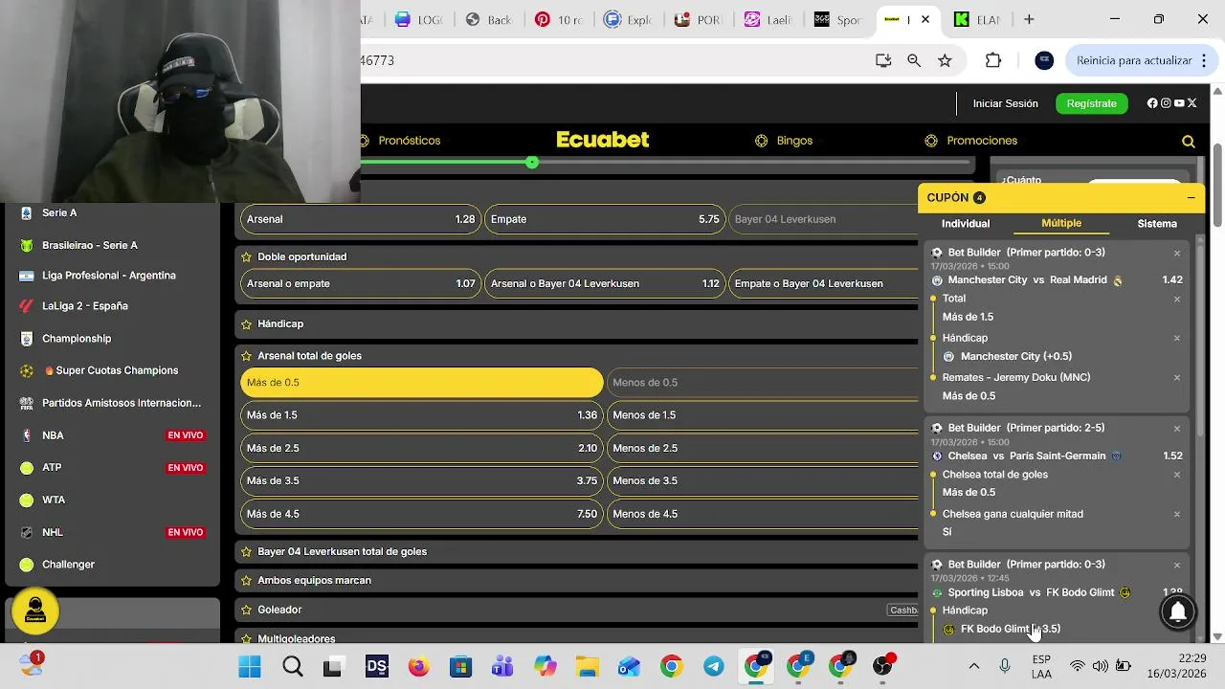Bet on Arsenal at 1.28
Screen dimensions: 1225x689
pyautogui.click(x=361, y=219)
